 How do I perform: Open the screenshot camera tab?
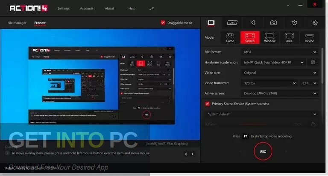pos(273,23)
